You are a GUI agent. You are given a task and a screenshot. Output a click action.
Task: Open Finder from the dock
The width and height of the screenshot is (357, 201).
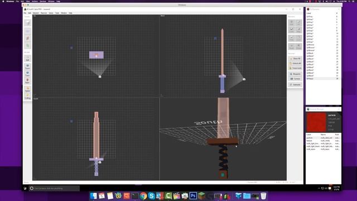[x=93, y=196]
